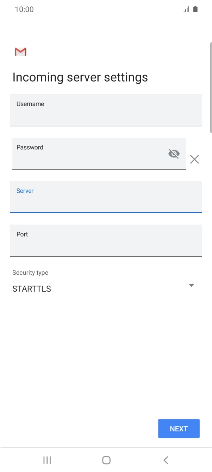Tap the Home navigation icon

(x=106, y=460)
